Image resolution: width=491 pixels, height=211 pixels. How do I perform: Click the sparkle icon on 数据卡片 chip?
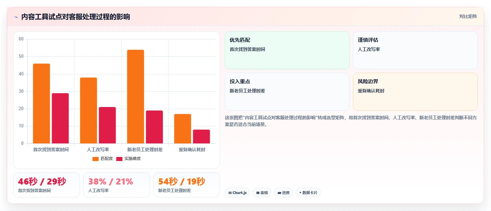coord(300,193)
